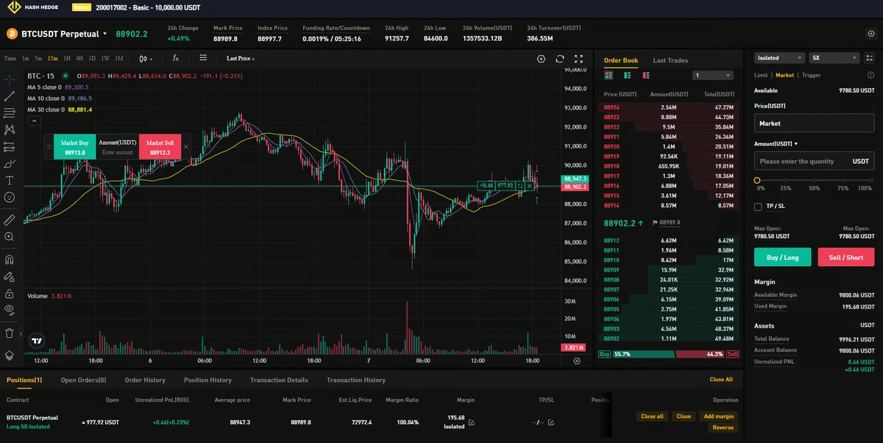The image size is (883, 443).
Task: Toggle lock all drawing tools
Action: [x=10, y=293]
